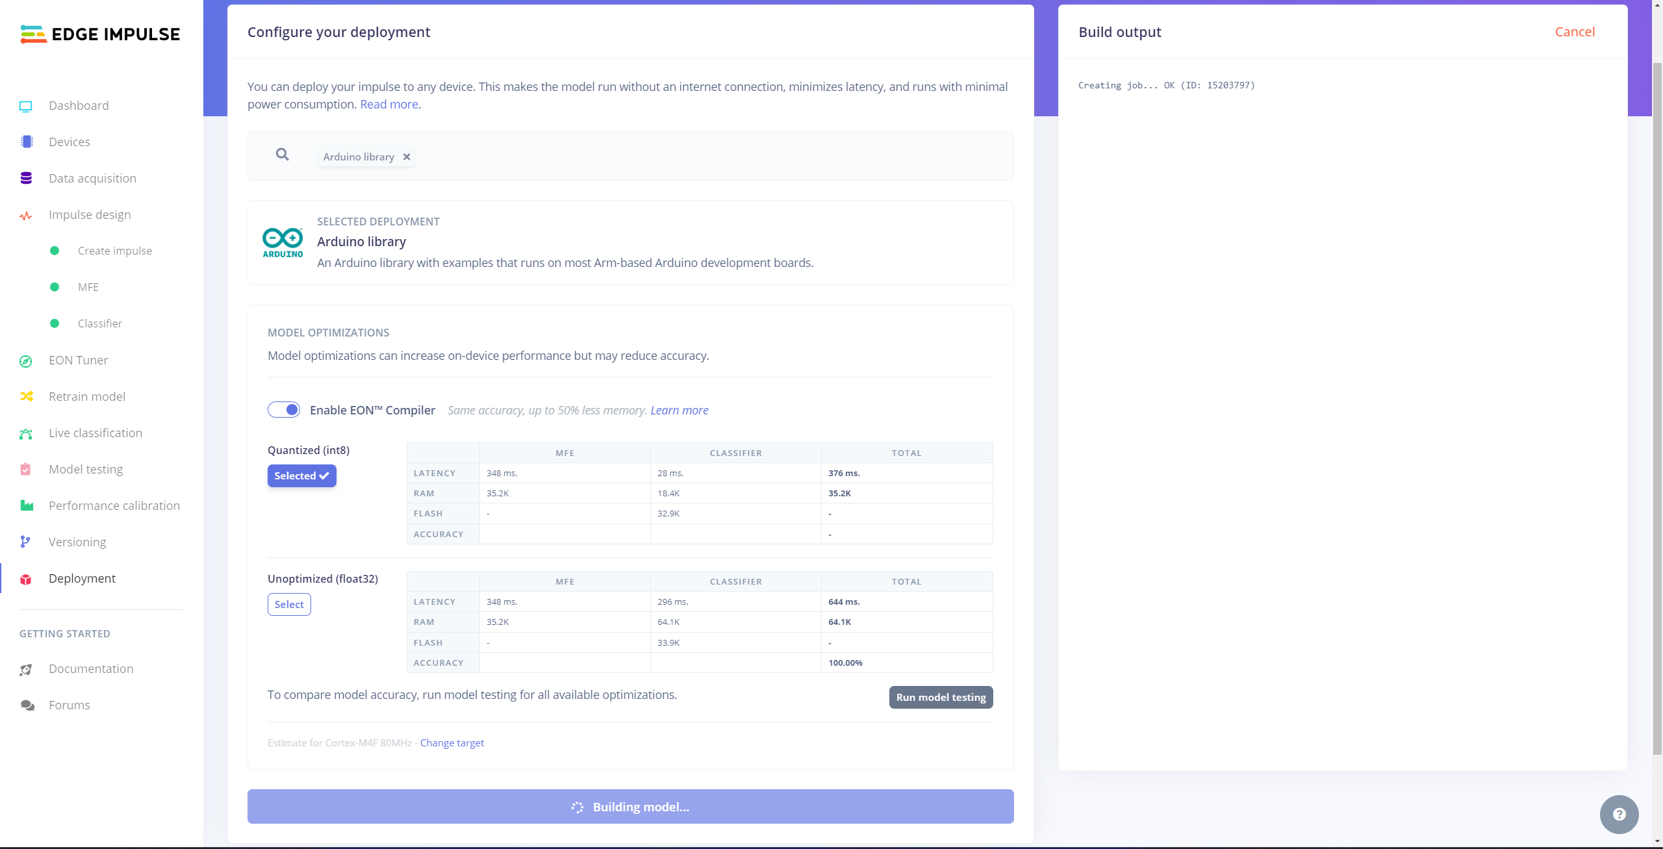Click quantized total latency 376 ms.

pyautogui.click(x=844, y=473)
